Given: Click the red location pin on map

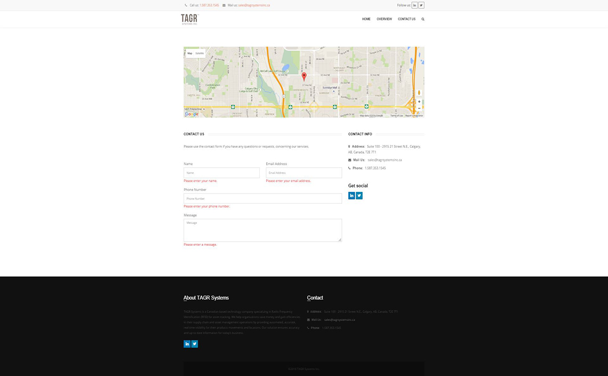Looking at the screenshot, I should 304,76.
